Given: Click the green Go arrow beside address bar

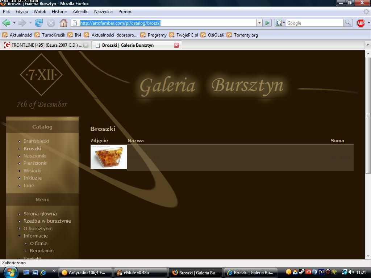Looking at the screenshot, I should [x=267, y=23].
